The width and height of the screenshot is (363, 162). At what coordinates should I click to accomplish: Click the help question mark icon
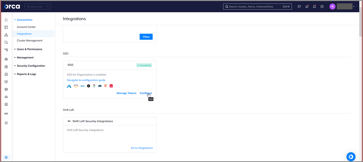pos(322,6)
